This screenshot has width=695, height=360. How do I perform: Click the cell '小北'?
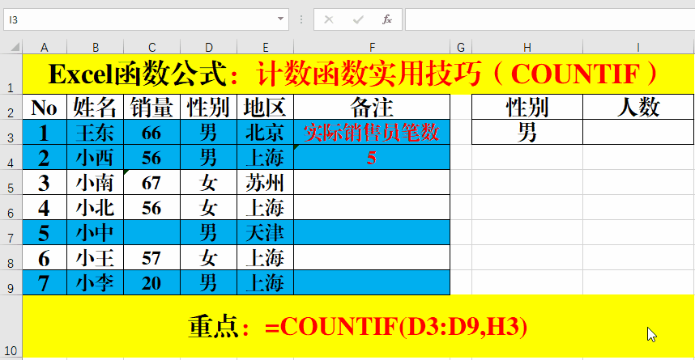point(96,207)
